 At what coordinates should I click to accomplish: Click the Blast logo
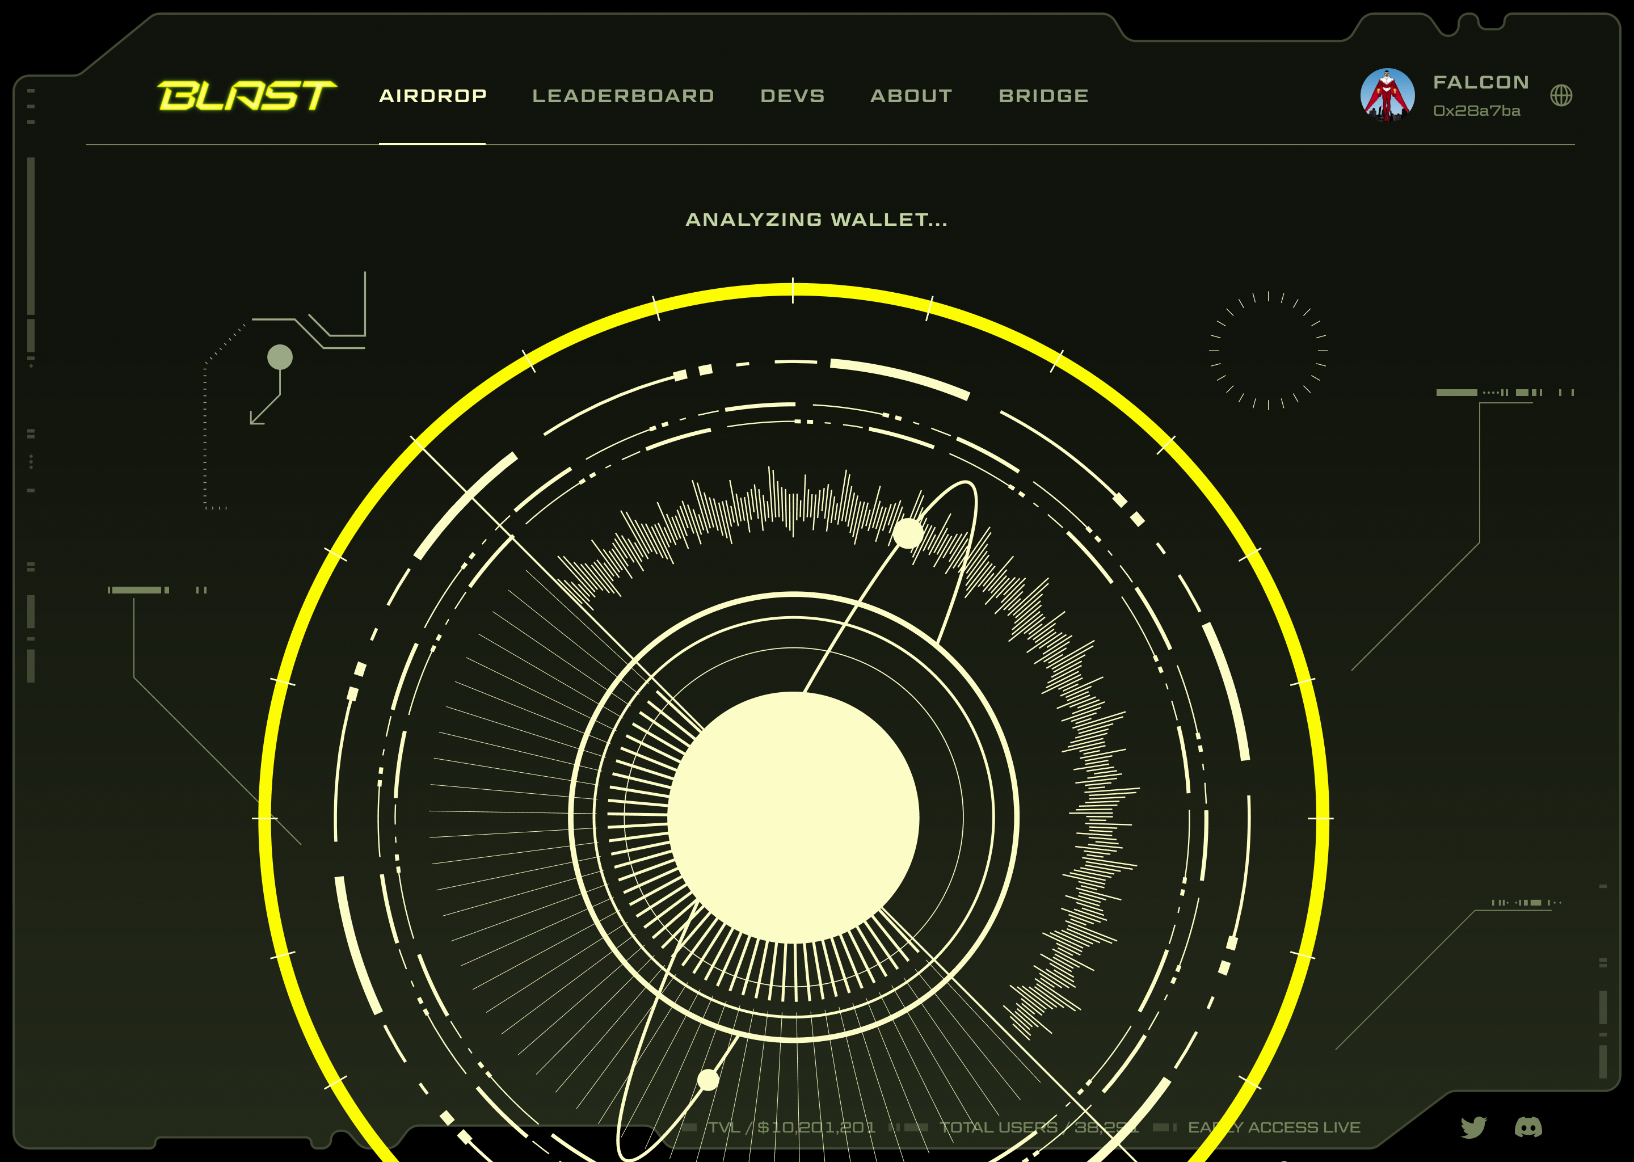[247, 96]
